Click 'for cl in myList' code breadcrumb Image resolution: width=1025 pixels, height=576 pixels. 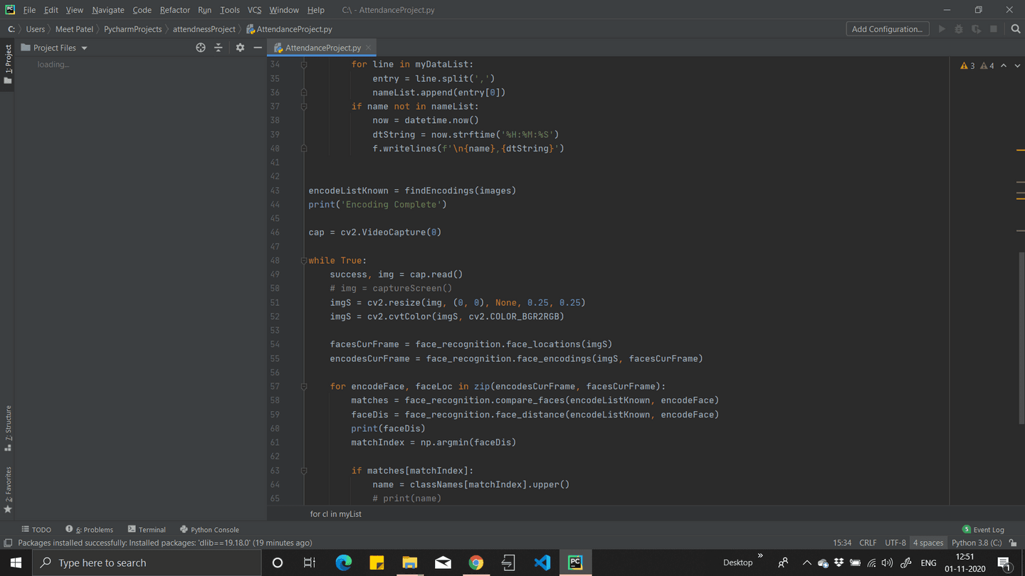pyautogui.click(x=335, y=513)
